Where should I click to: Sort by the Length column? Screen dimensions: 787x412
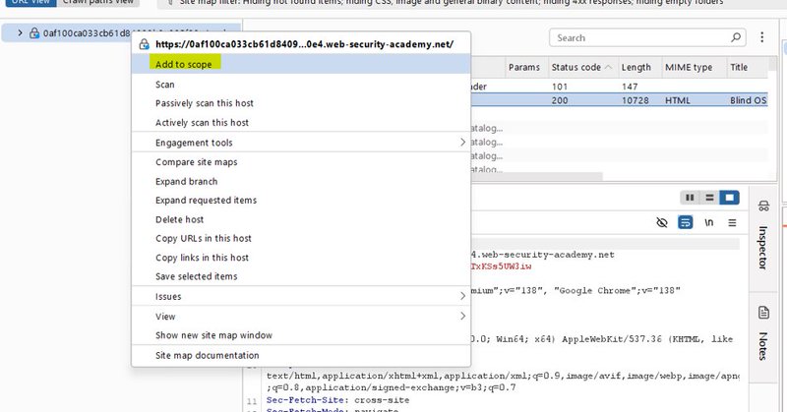tap(639, 67)
